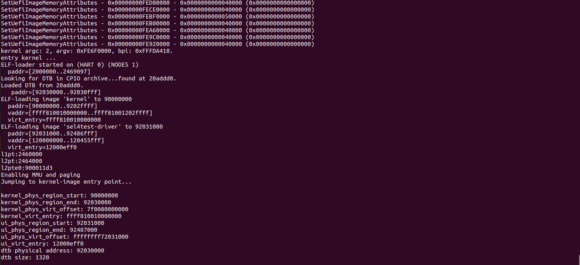Click 'ui_phys_virt_offset: ffffffff72031000' line

click(65, 237)
